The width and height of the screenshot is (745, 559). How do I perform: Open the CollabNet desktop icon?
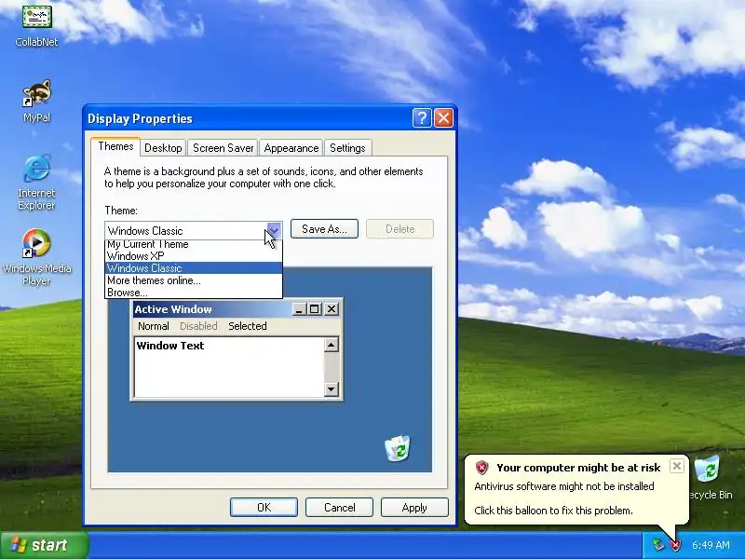[36, 24]
